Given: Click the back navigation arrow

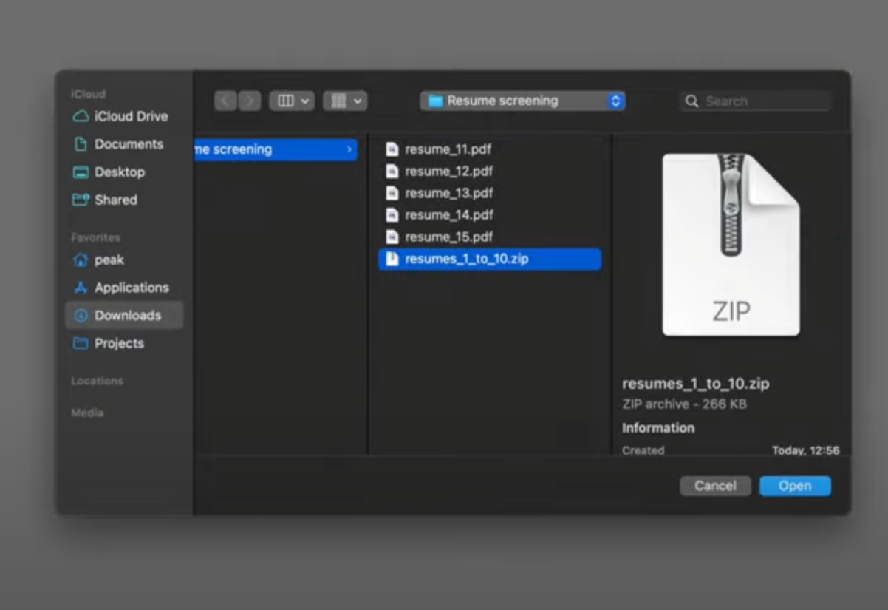Looking at the screenshot, I should pyautogui.click(x=225, y=101).
